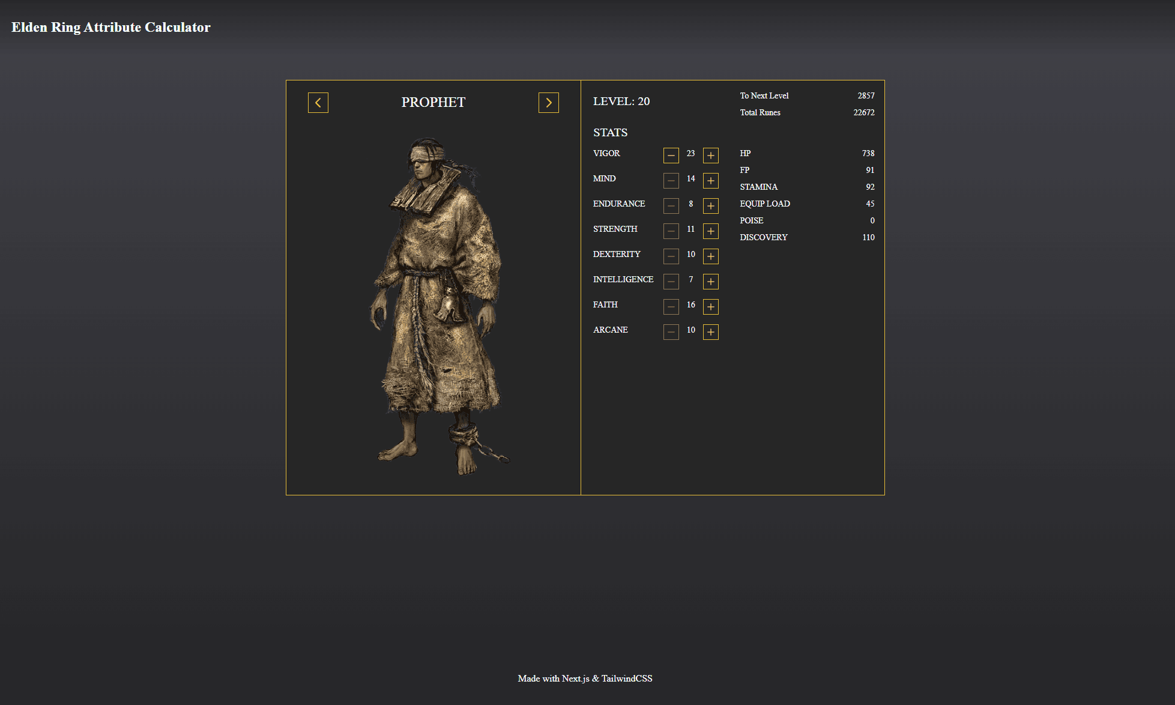Click the Mind stat value 14

pos(691,179)
